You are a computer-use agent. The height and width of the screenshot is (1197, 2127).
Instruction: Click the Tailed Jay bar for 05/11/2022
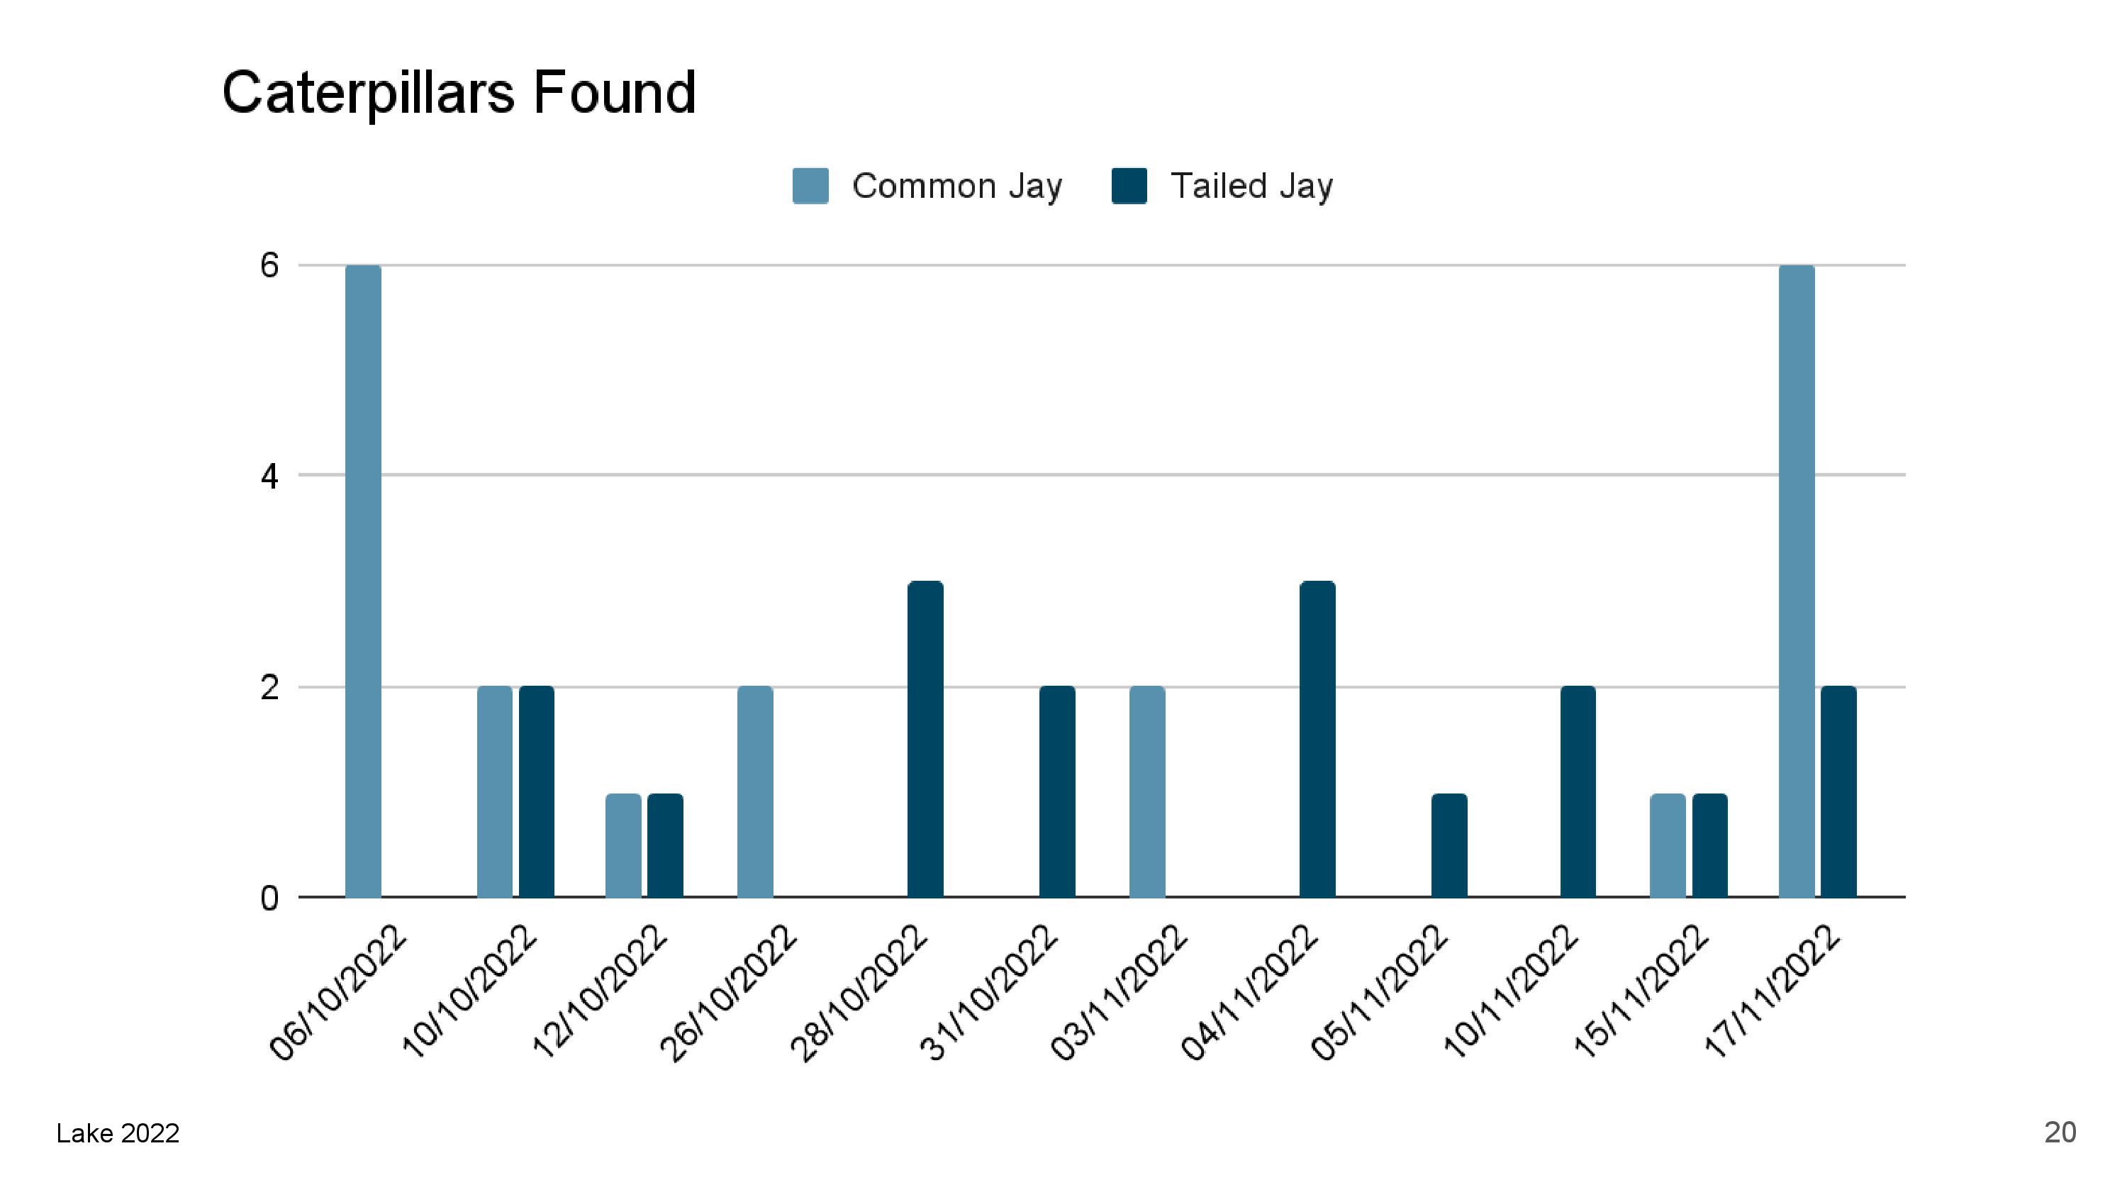point(1448,845)
